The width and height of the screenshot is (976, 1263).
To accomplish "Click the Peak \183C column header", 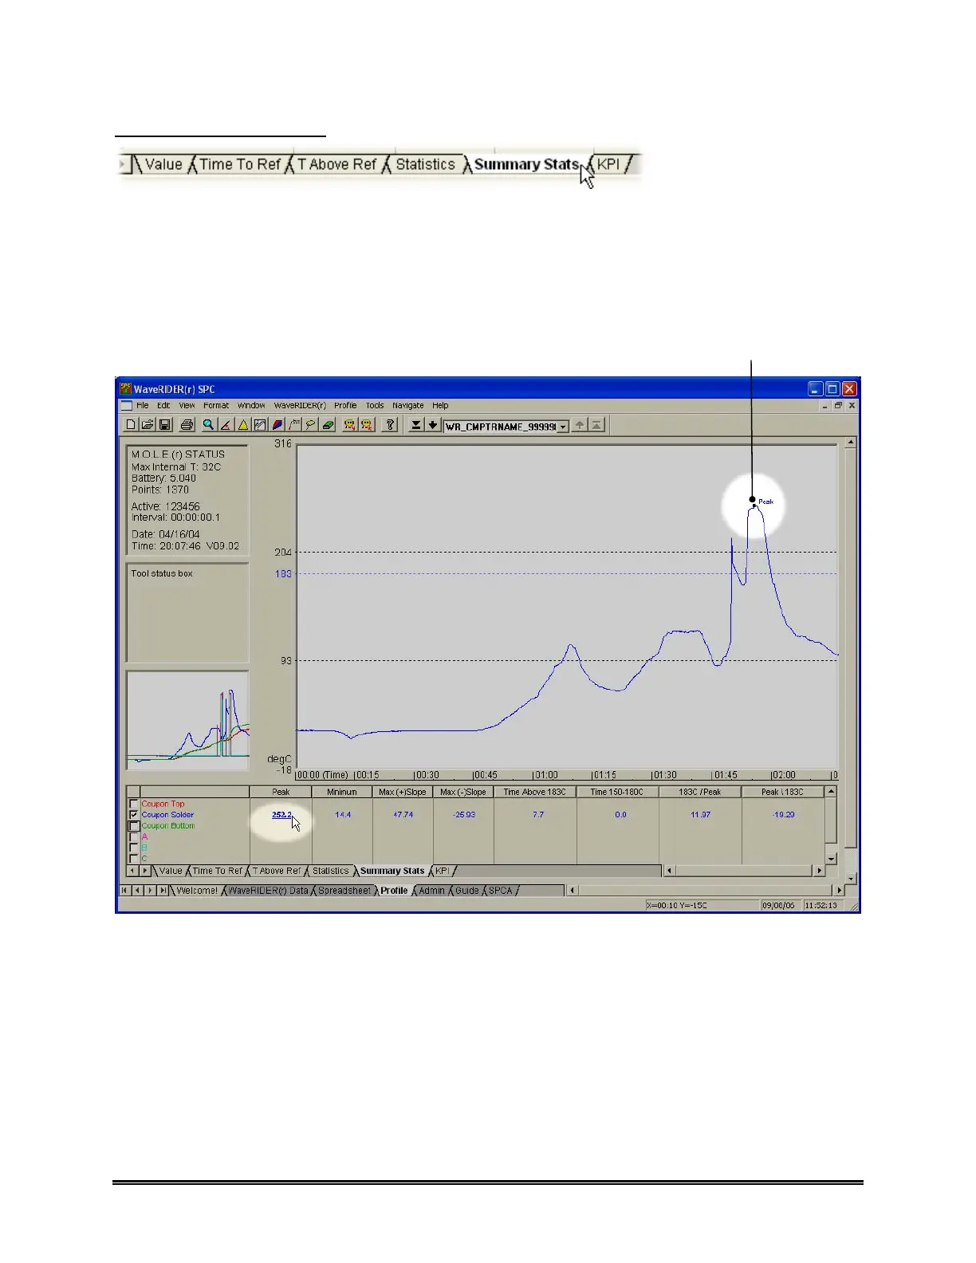I will 782,792.
